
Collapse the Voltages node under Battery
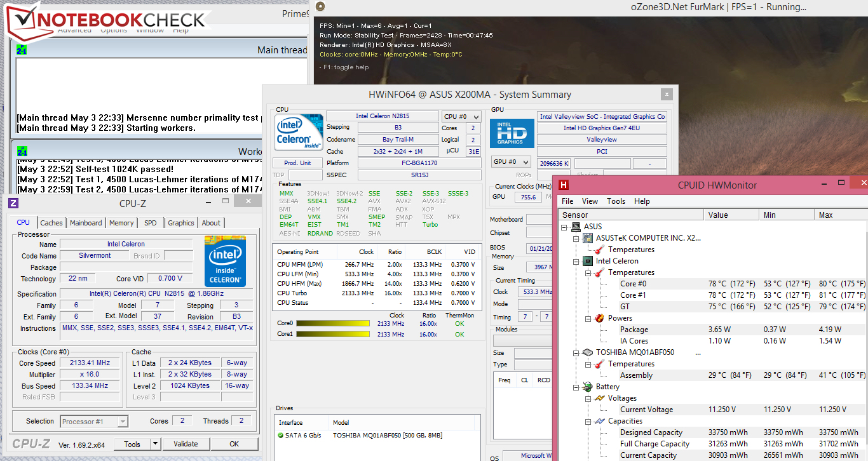point(588,398)
